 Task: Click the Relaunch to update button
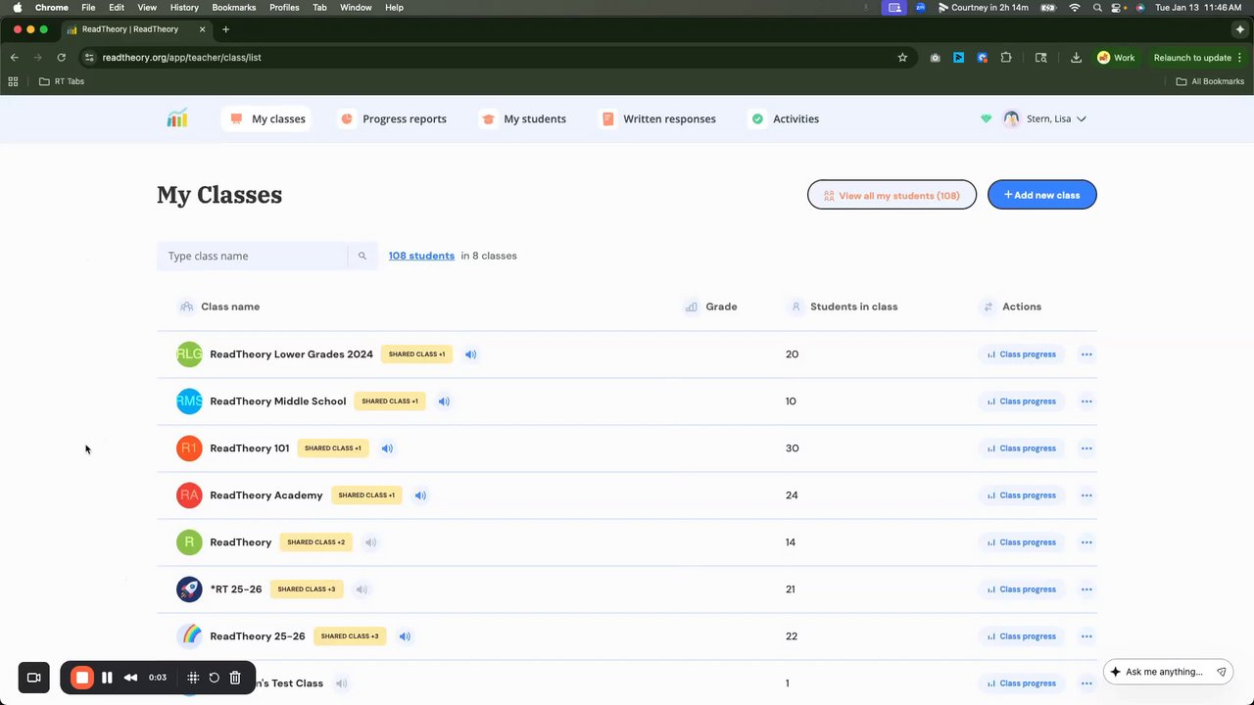tap(1192, 58)
